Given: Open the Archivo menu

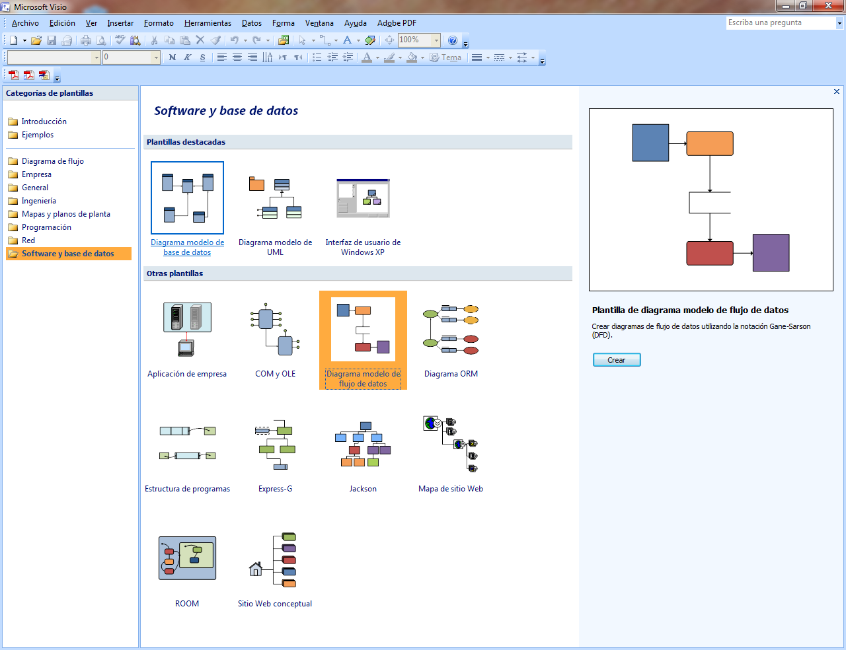Looking at the screenshot, I should [25, 23].
